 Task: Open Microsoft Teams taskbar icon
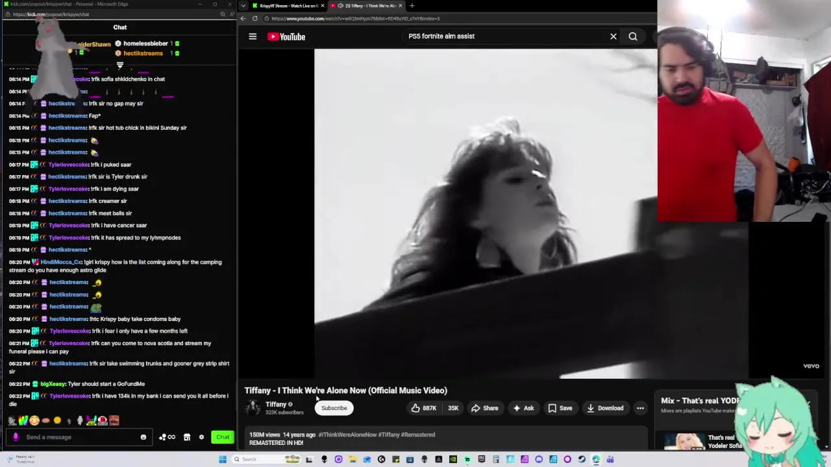[610, 459]
